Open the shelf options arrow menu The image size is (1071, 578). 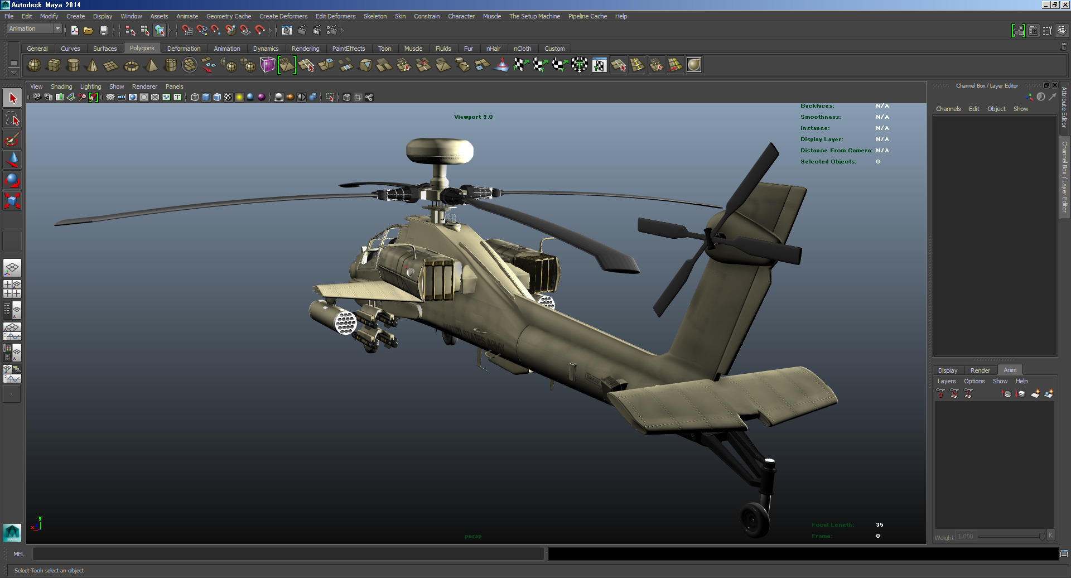click(13, 71)
